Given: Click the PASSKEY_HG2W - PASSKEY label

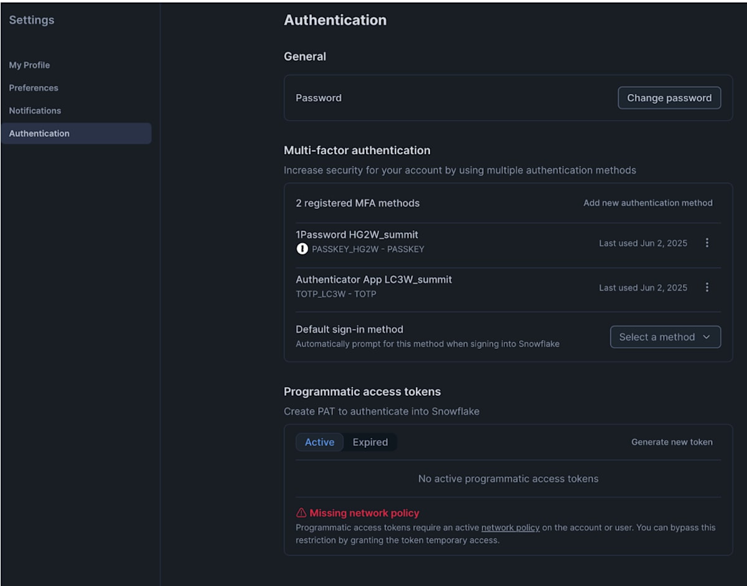Looking at the screenshot, I should (x=368, y=249).
